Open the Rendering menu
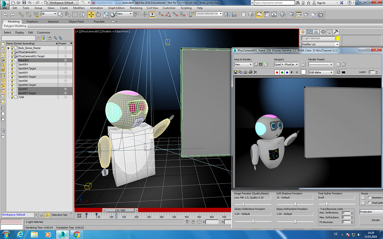This screenshot has width=383, height=239. click(136, 8)
